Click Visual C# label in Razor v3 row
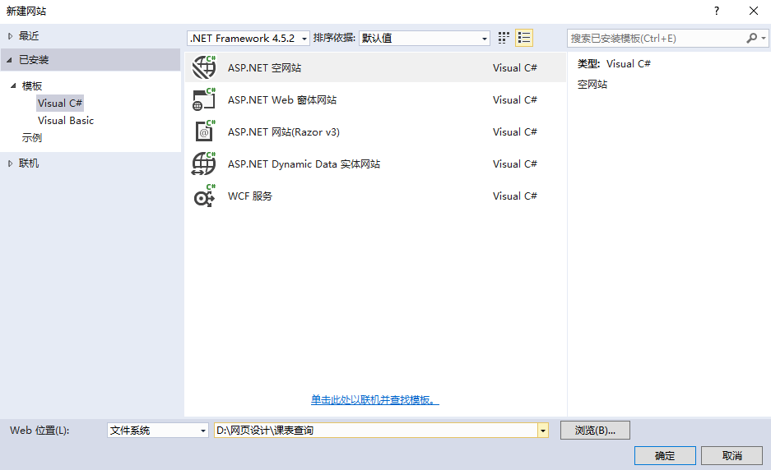 pyautogui.click(x=515, y=131)
